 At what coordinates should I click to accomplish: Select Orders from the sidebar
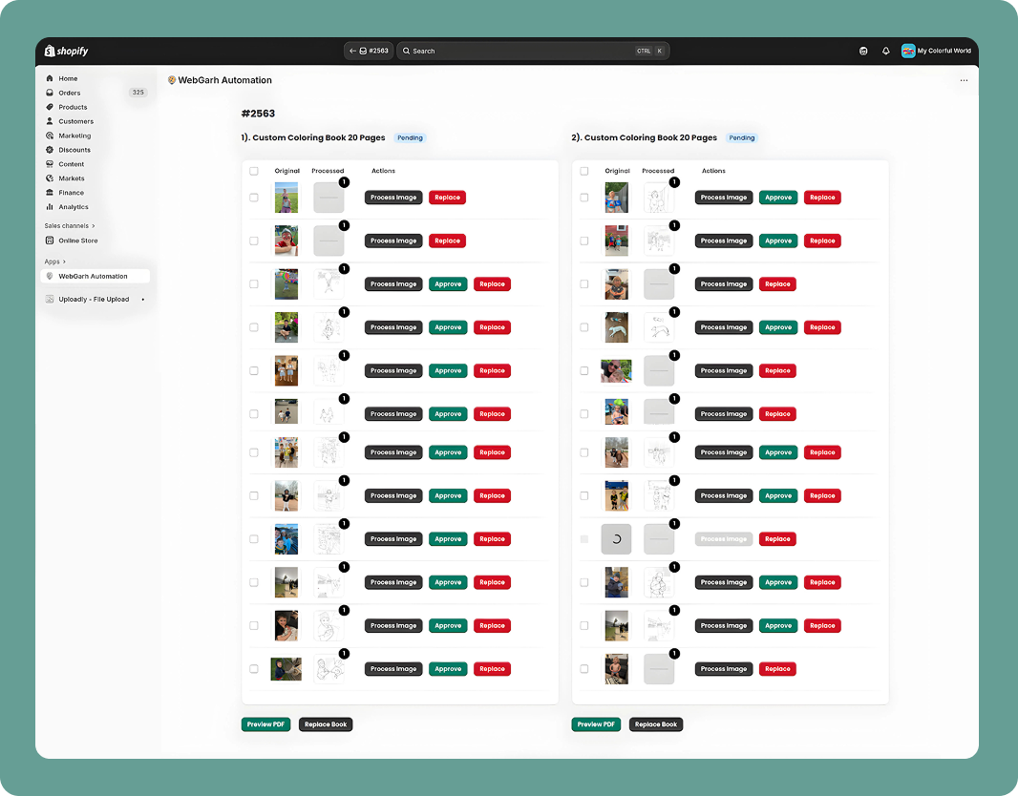(x=70, y=93)
